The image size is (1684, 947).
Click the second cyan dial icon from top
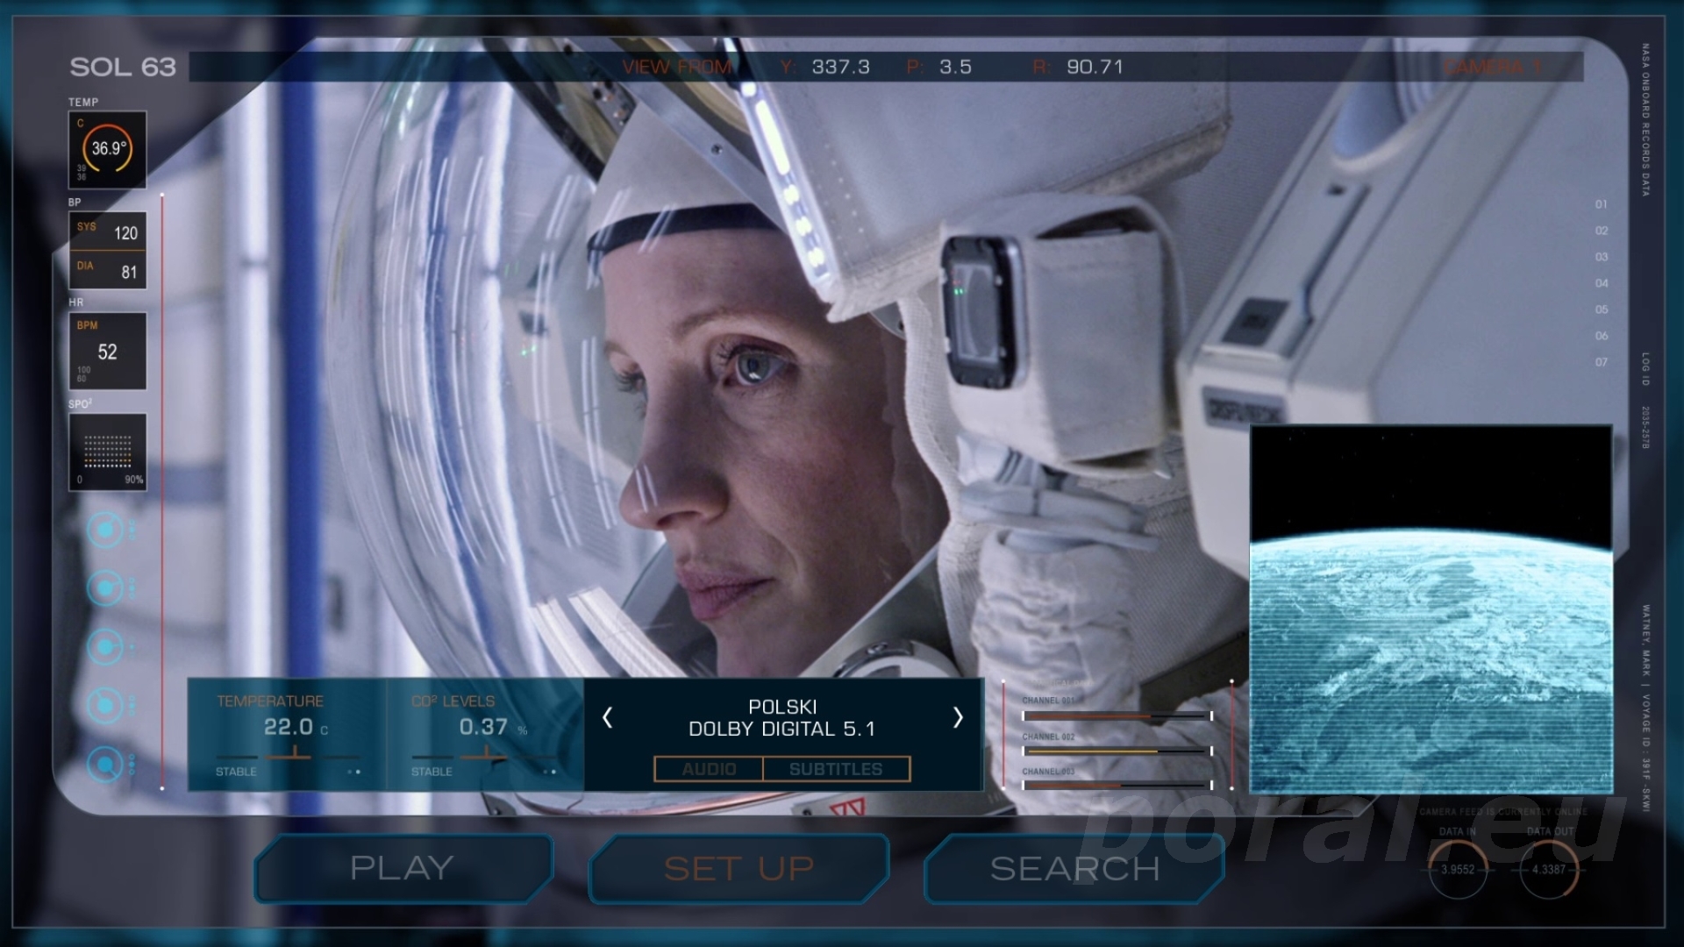[106, 587]
